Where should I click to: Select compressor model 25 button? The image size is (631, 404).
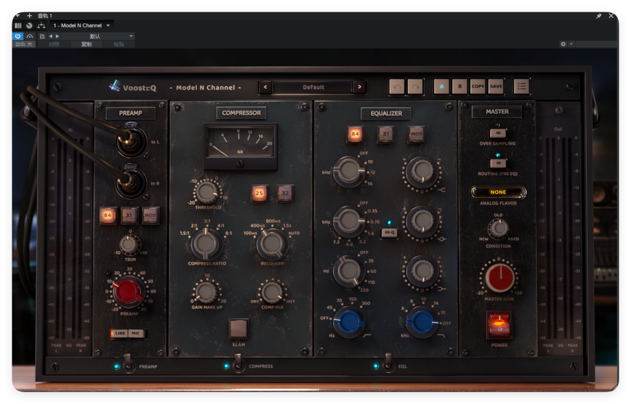tap(259, 193)
